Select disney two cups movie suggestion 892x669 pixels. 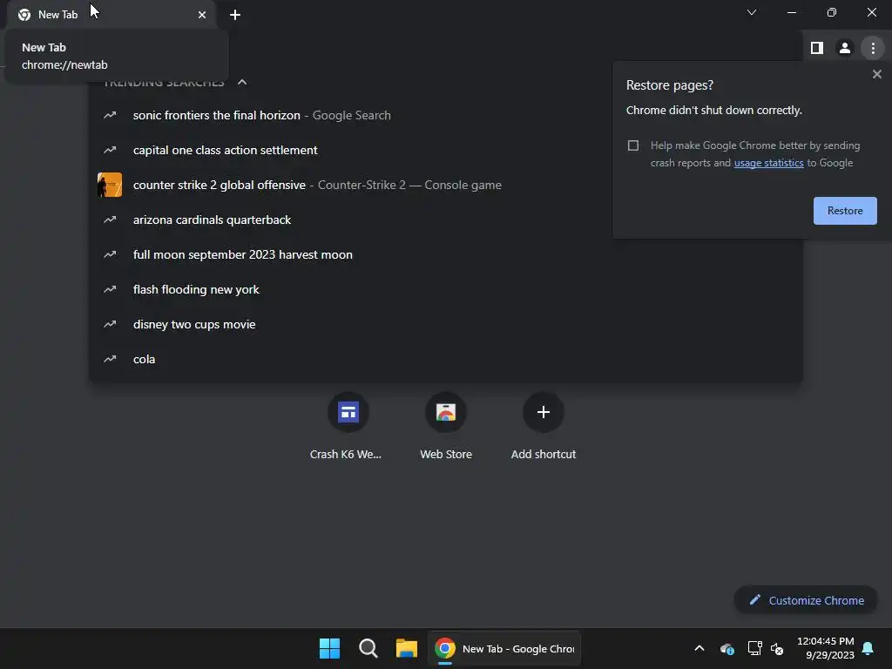coord(445,324)
